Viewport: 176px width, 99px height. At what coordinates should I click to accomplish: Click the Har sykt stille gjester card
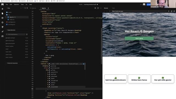(163, 79)
